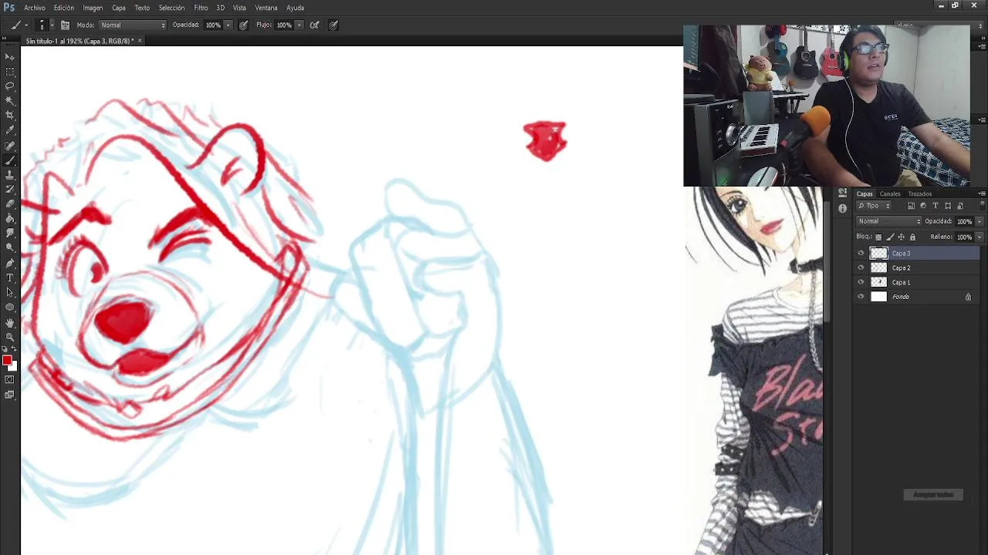Hide layer Capa 1
Image resolution: width=988 pixels, height=555 pixels.
(x=861, y=282)
